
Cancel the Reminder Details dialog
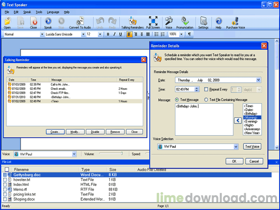[254, 161]
